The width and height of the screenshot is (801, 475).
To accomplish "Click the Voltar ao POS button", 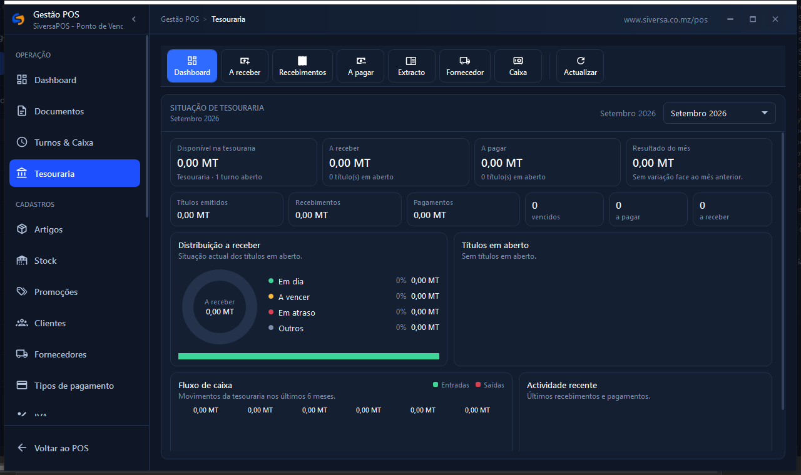I will [74, 448].
